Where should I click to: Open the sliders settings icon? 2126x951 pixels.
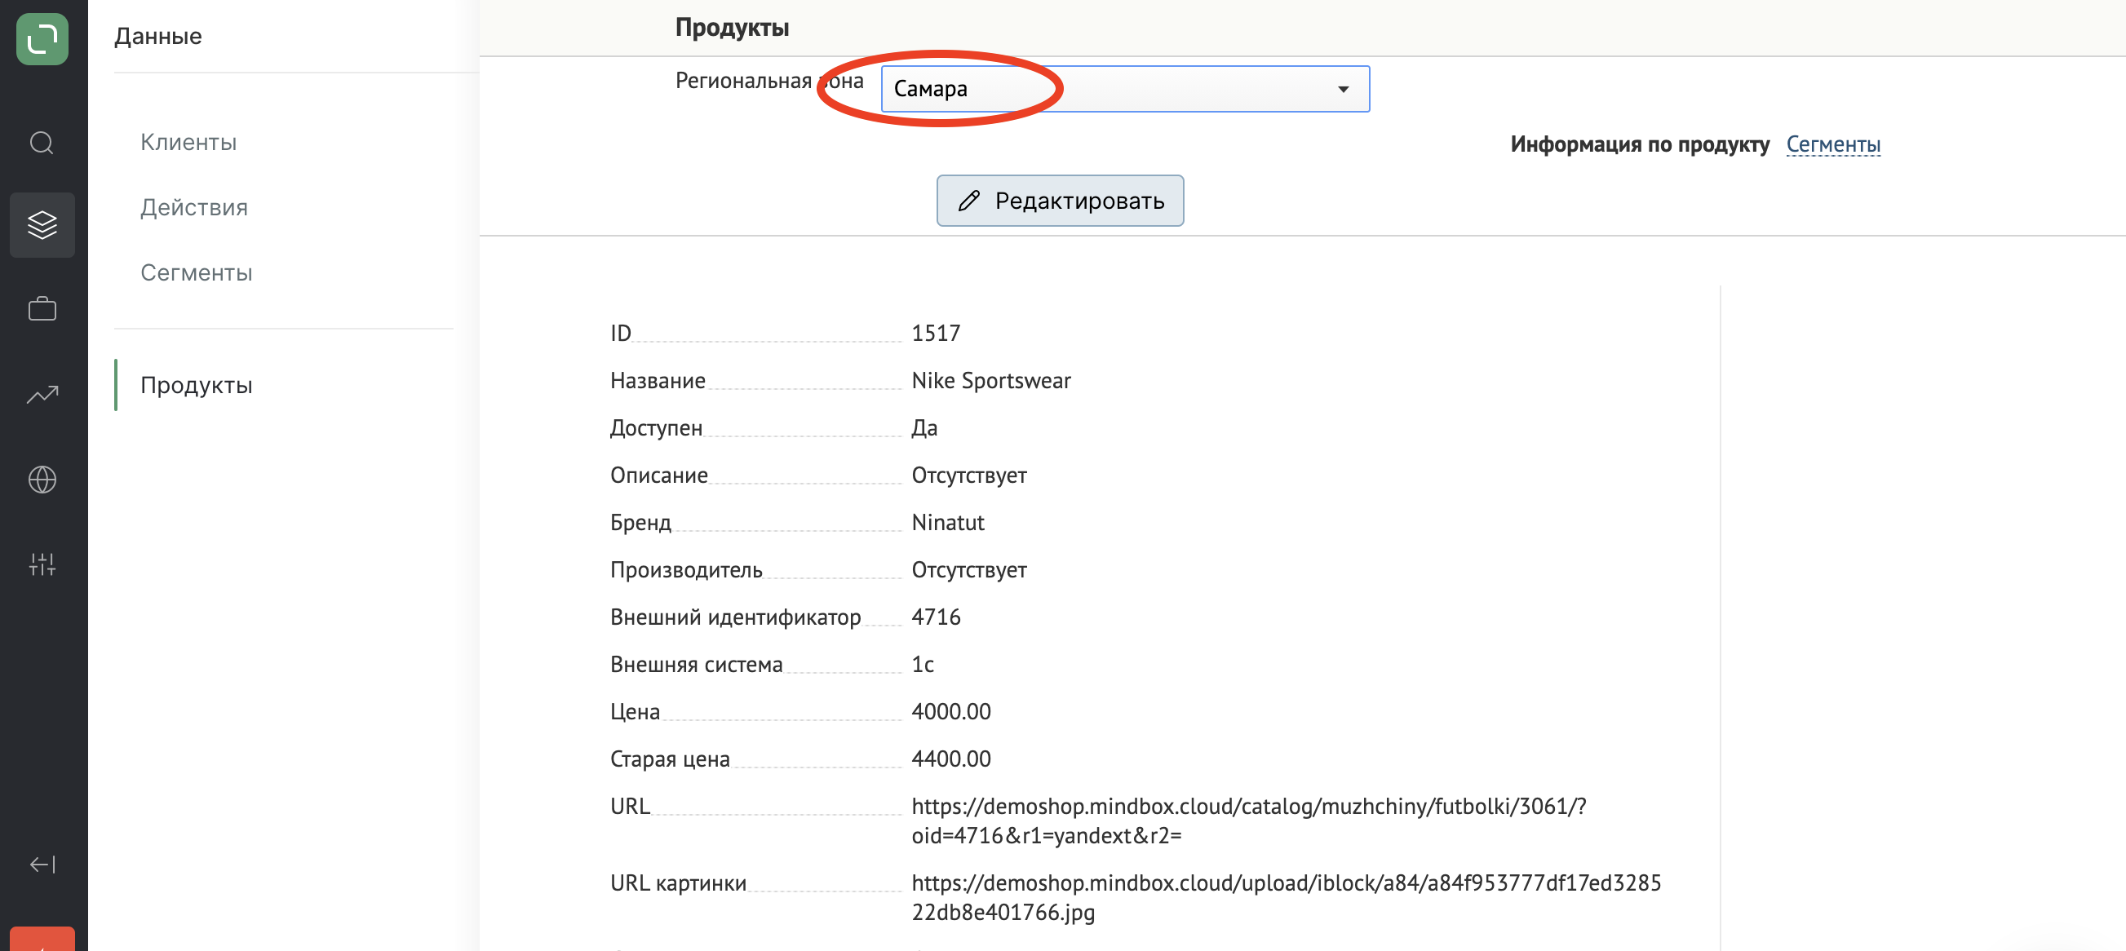42,564
